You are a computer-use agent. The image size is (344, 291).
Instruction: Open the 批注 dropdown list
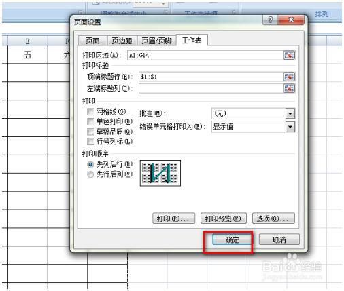click(x=290, y=113)
